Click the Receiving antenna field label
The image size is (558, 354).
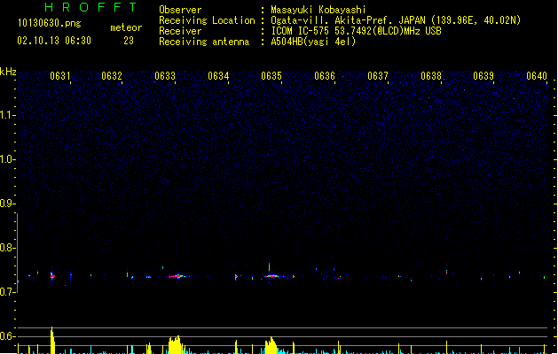pyautogui.click(x=204, y=42)
